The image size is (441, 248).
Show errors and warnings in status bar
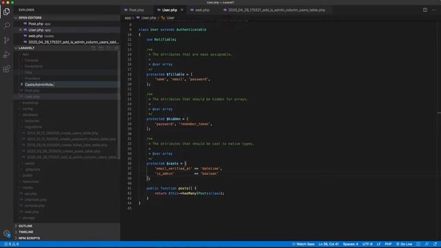point(11,244)
